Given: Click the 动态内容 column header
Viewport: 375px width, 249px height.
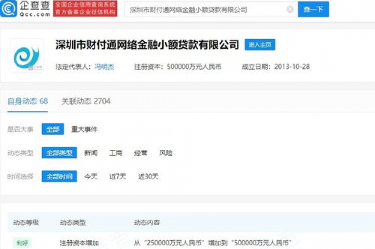Looking at the screenshot, I should (147, 223).
